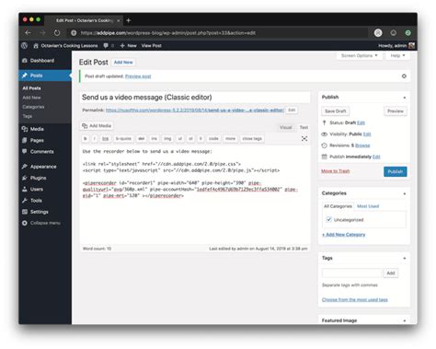
Task: Open Howdy, admin account menu
Action: coord(396,45)
